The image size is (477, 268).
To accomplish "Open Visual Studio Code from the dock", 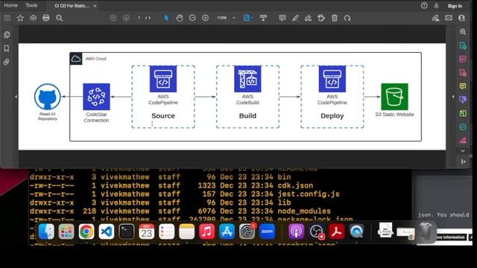I will point(106,232).
